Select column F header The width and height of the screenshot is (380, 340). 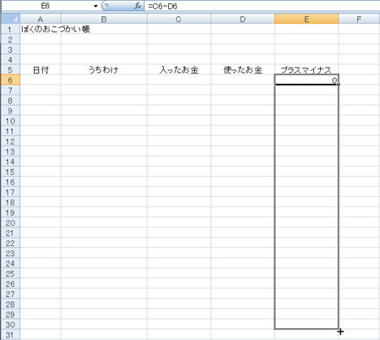point(359,19)
